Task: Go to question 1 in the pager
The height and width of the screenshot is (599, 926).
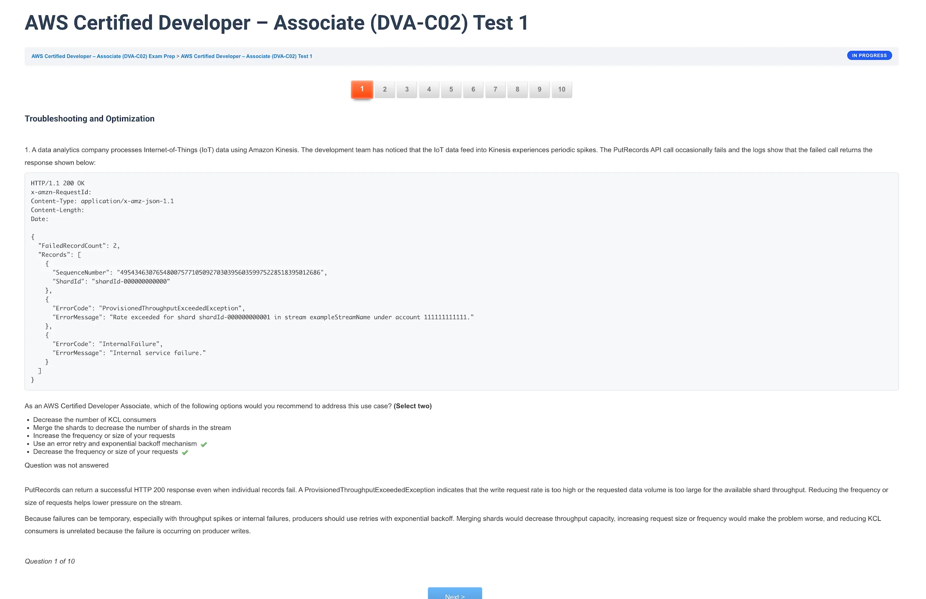Action: coord(362,89)
